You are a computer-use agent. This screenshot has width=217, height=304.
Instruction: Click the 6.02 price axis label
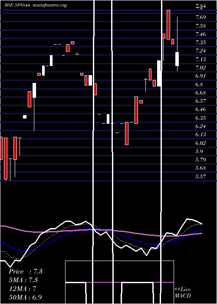click(x=201, y=143)
